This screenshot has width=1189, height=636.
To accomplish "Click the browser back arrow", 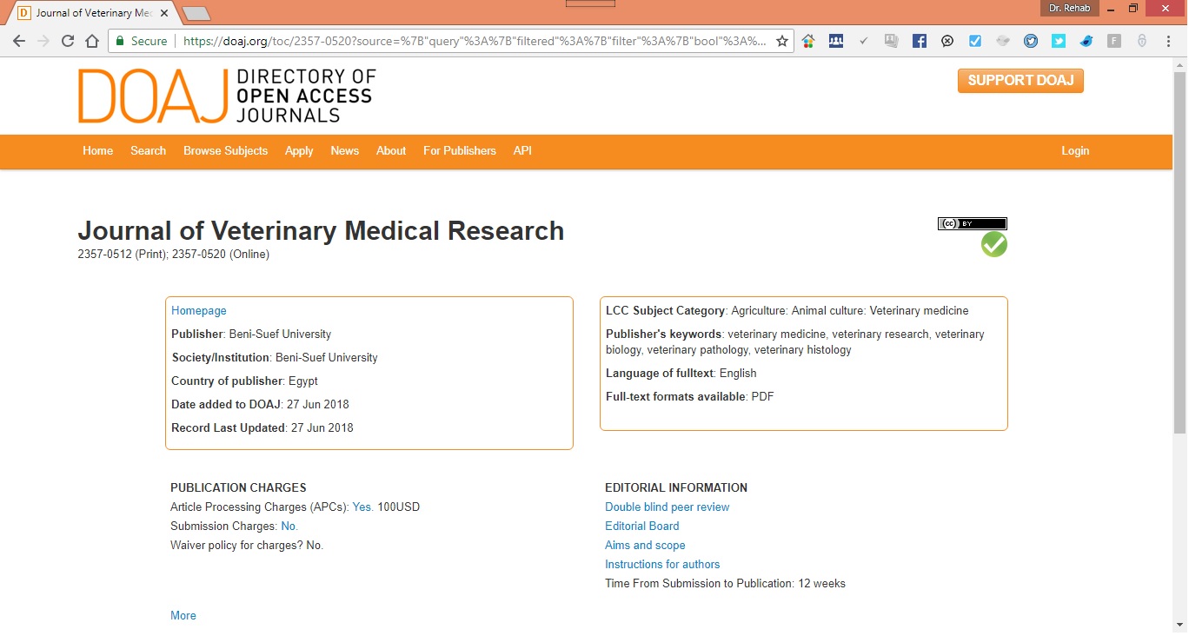I will pyautogui.click(x=19, y=41).
